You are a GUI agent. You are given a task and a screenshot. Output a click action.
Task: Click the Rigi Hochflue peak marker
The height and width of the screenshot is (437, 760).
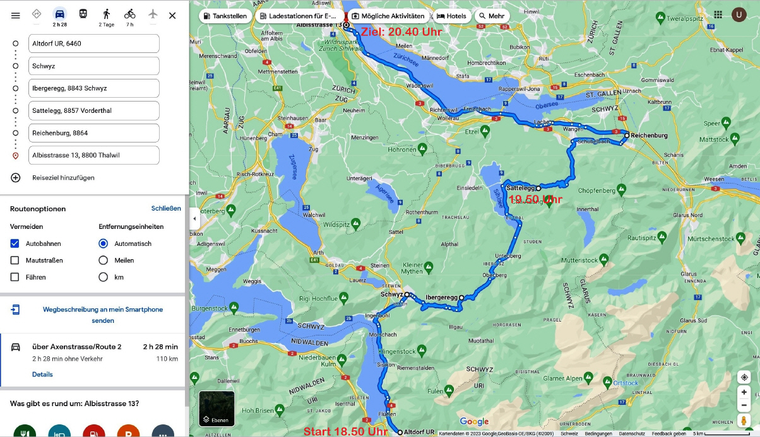click(x=343, y=296)
